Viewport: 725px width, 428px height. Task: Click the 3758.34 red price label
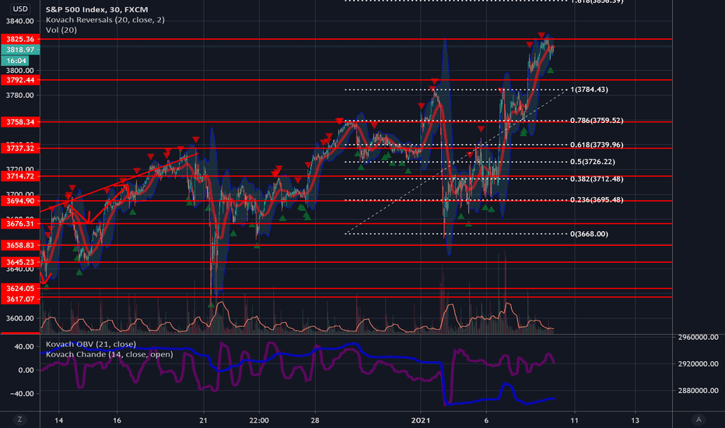pos(20,122)
